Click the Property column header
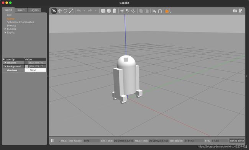 [13, 59]
